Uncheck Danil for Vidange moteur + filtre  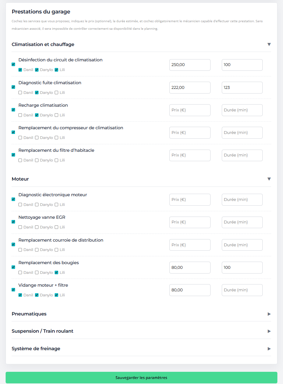click(x=20, y=295)
